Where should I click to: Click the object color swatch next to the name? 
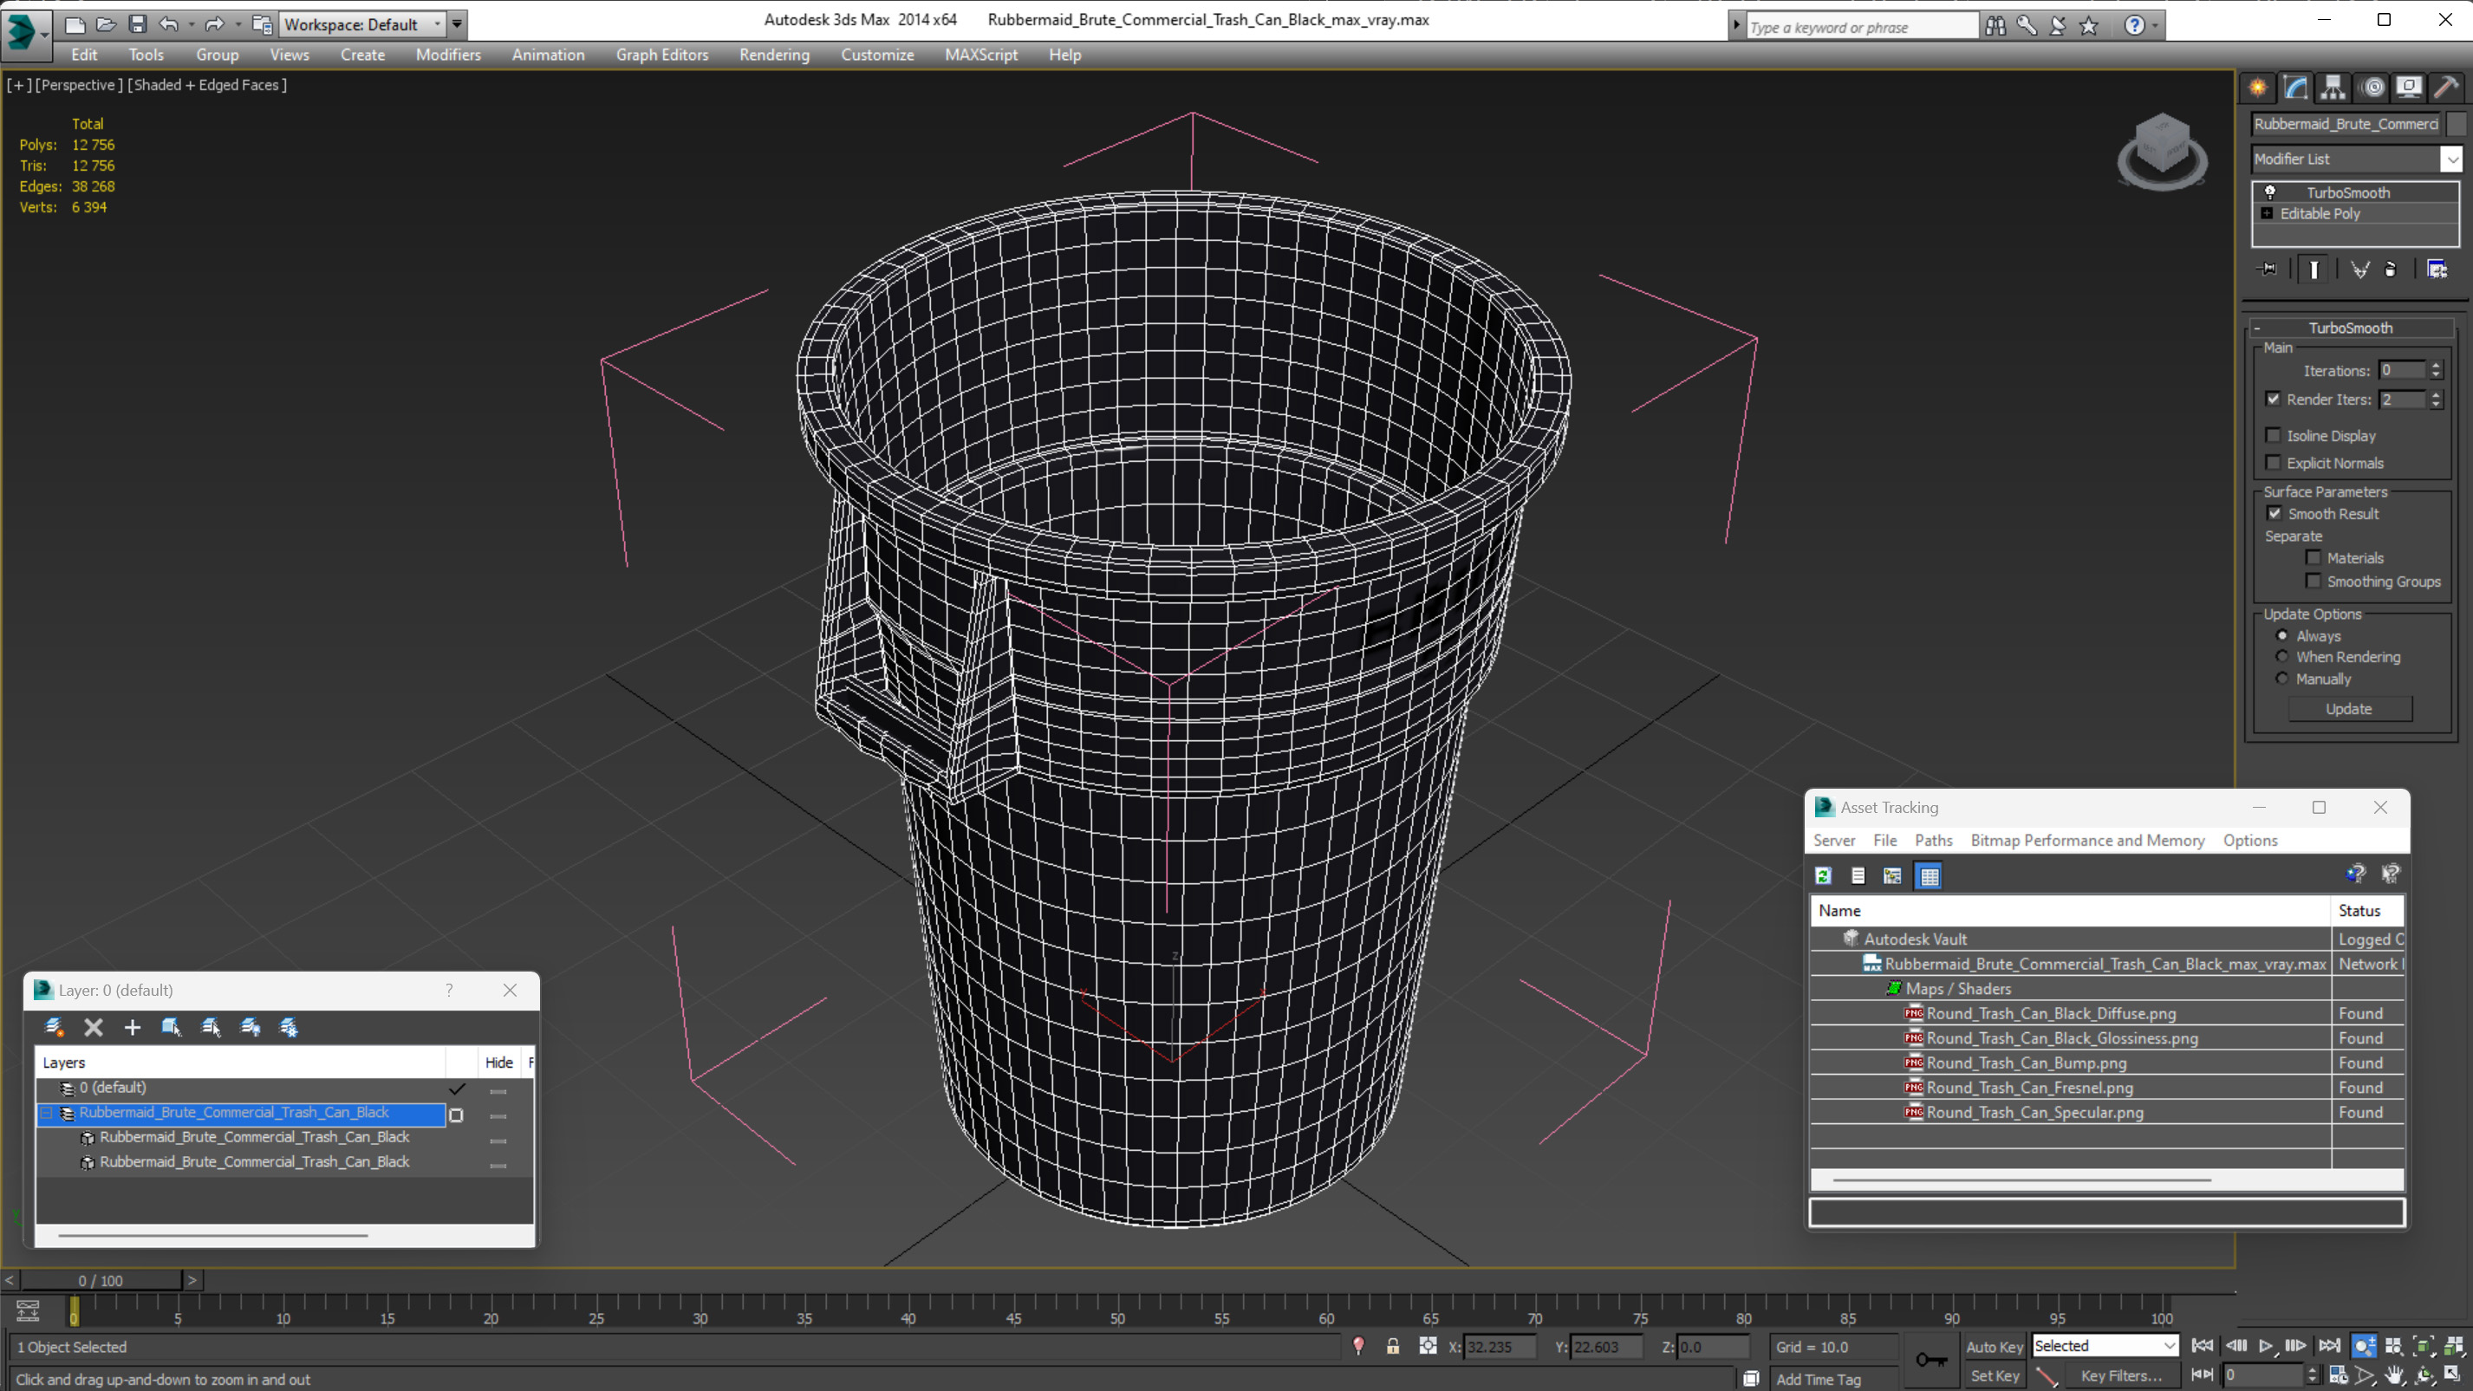2456,124
